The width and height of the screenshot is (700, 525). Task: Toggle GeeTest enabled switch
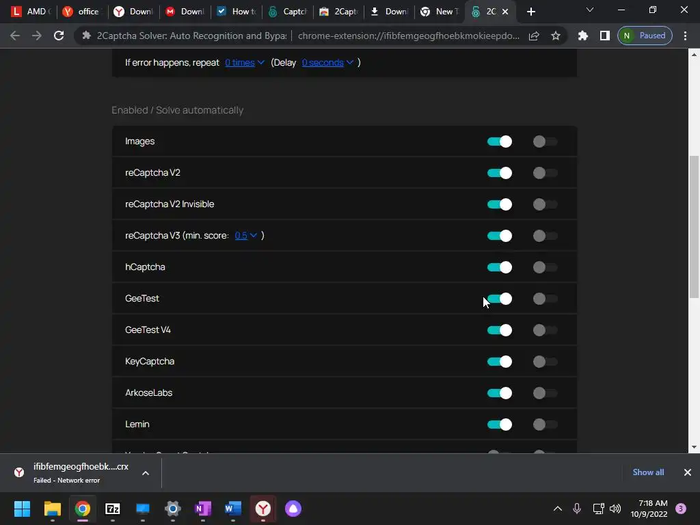pyautogui.click(x=499, y=299)
